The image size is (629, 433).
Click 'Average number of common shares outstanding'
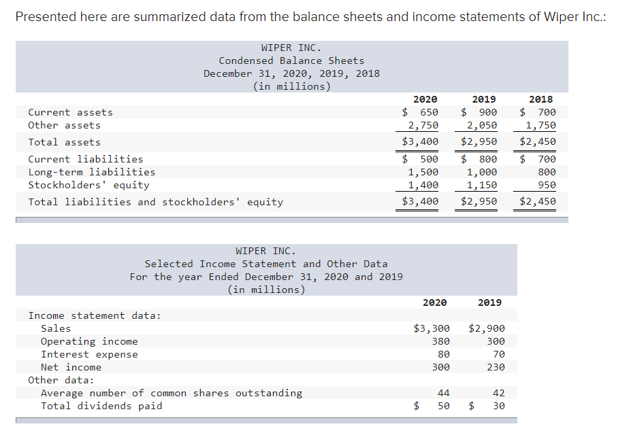(172, 393)
